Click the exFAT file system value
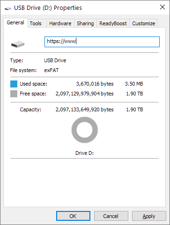 [x=52, y=70]
